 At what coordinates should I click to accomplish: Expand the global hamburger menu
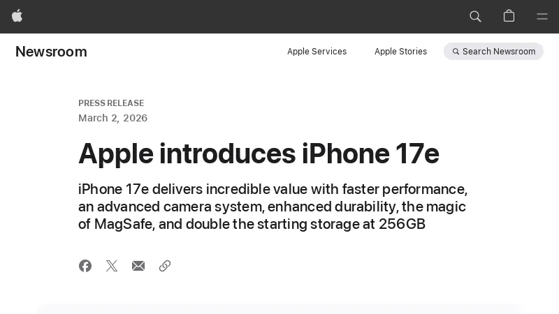click(x=542, y=16)
